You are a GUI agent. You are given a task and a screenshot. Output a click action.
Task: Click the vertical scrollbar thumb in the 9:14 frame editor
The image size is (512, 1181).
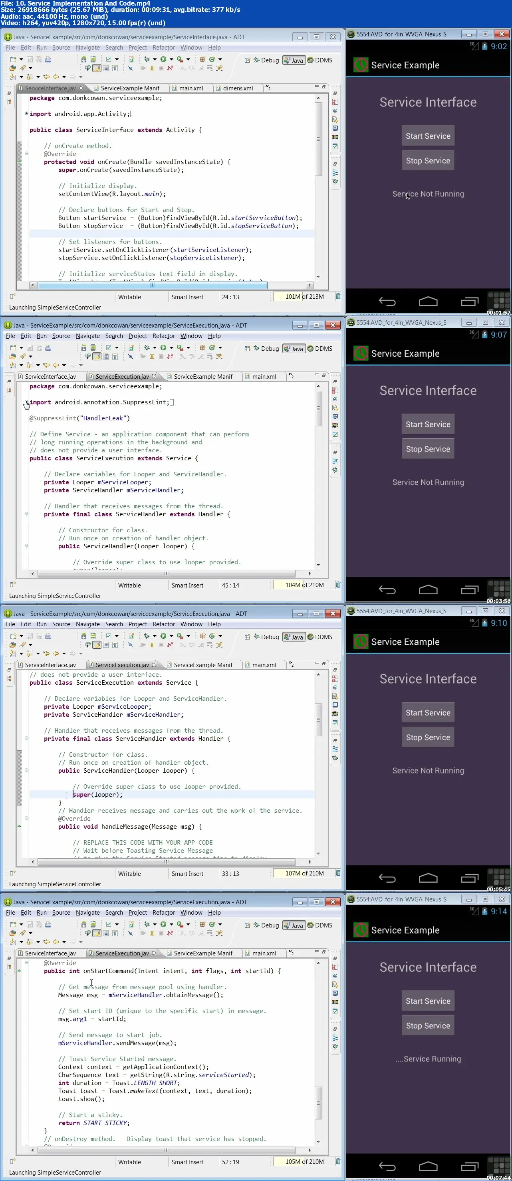tap(318, 1103)
